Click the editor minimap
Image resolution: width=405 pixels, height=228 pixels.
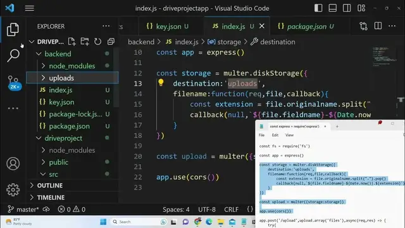pyautogui.click(x=385, y=56)
